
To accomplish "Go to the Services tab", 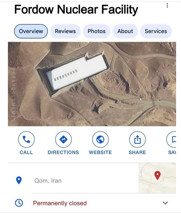I will click(156, 31).
